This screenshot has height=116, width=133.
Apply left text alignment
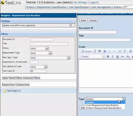tap(131, 51)
